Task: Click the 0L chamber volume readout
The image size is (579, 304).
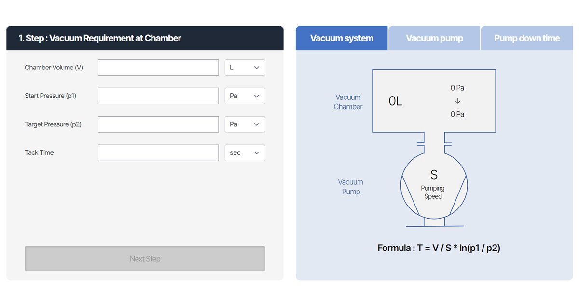Action: (395, 101)
